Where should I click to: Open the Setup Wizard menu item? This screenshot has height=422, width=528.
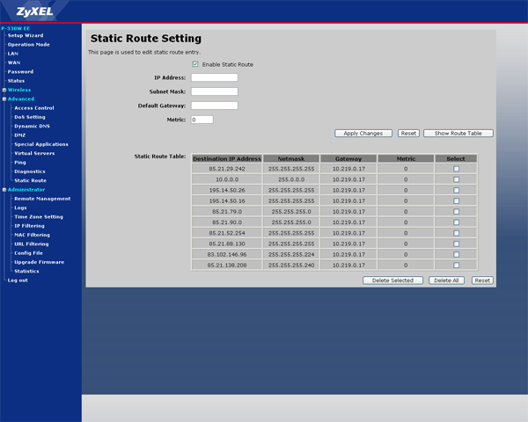point(26,35)
